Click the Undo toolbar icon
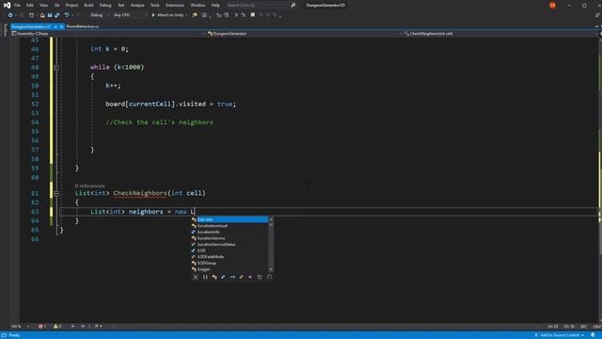The image size is (602, 339). 67,15
